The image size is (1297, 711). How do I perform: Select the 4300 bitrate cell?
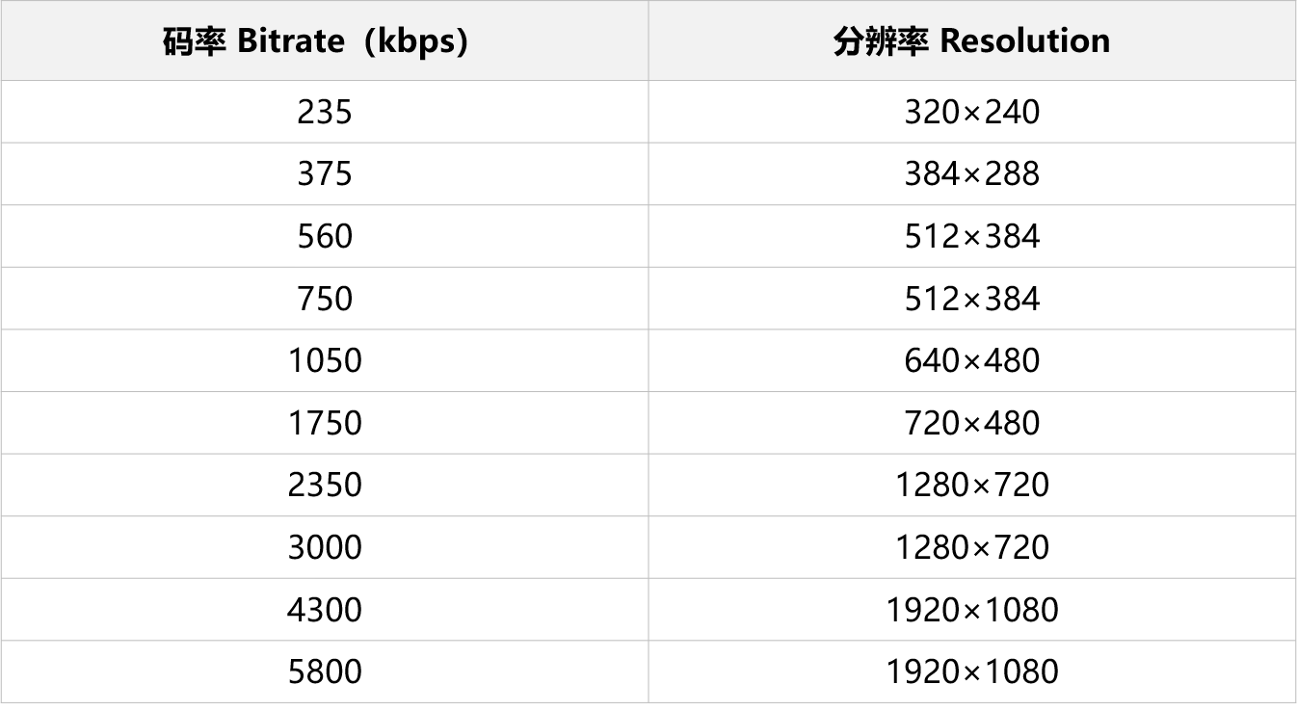[325, 610]
